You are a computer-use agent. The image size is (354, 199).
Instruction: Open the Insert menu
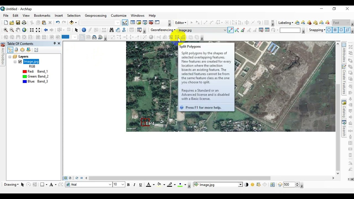(59, 15)
